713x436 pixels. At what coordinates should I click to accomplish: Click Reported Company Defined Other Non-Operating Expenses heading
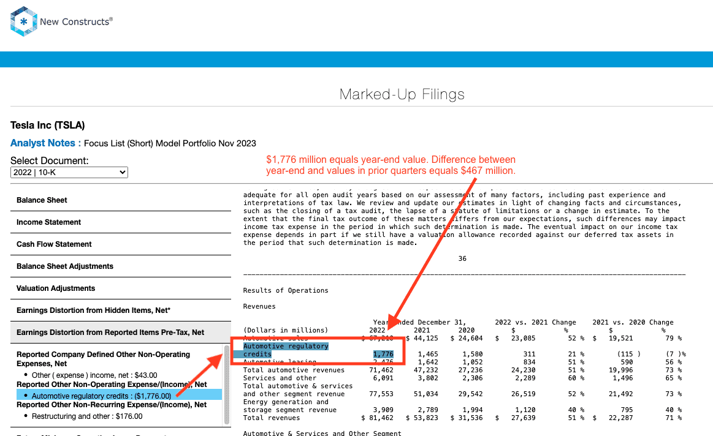pyautogui.click(x=103, y=359)
